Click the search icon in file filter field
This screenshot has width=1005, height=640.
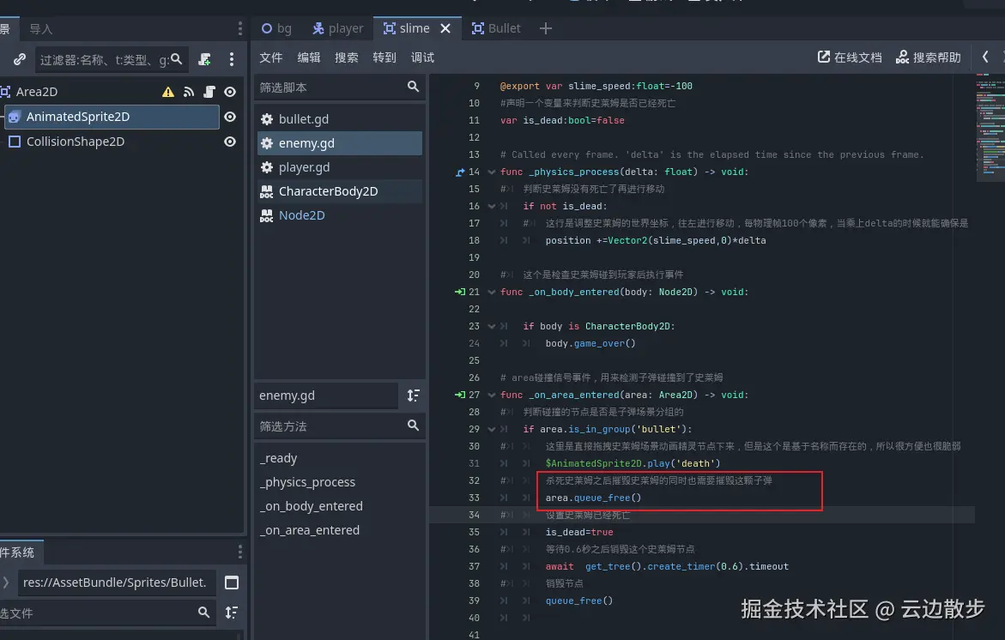point(203,613)
